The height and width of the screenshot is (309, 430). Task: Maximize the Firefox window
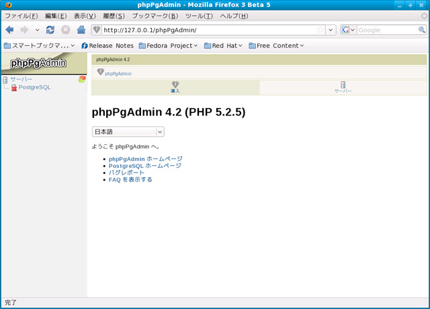[411, 5]
